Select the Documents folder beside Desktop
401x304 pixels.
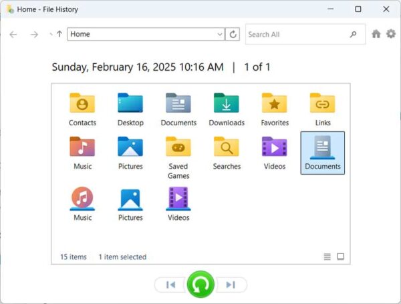pos(178,109)
